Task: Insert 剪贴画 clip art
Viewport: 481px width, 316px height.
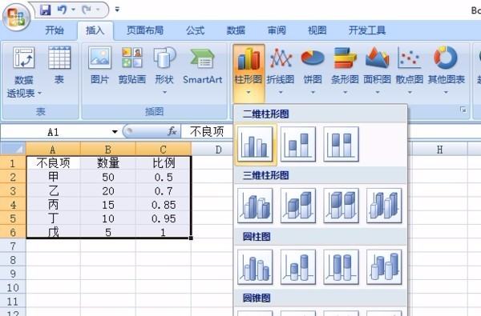Action: coord(132,66)
